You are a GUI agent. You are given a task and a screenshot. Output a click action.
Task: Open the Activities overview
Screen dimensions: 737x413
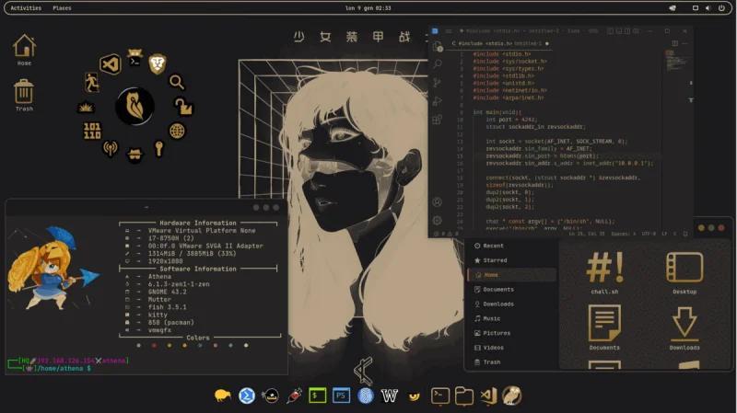pos(26,8)
